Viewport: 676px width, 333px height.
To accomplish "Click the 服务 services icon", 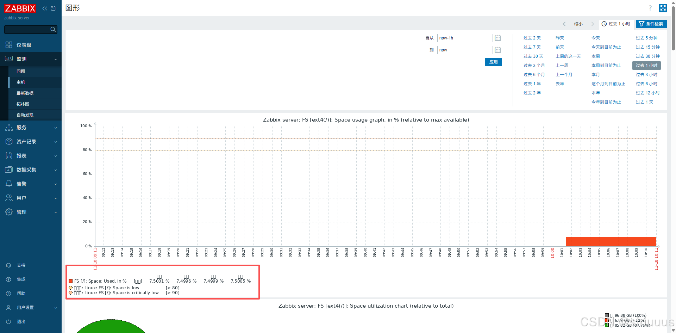I will (9, 127).
